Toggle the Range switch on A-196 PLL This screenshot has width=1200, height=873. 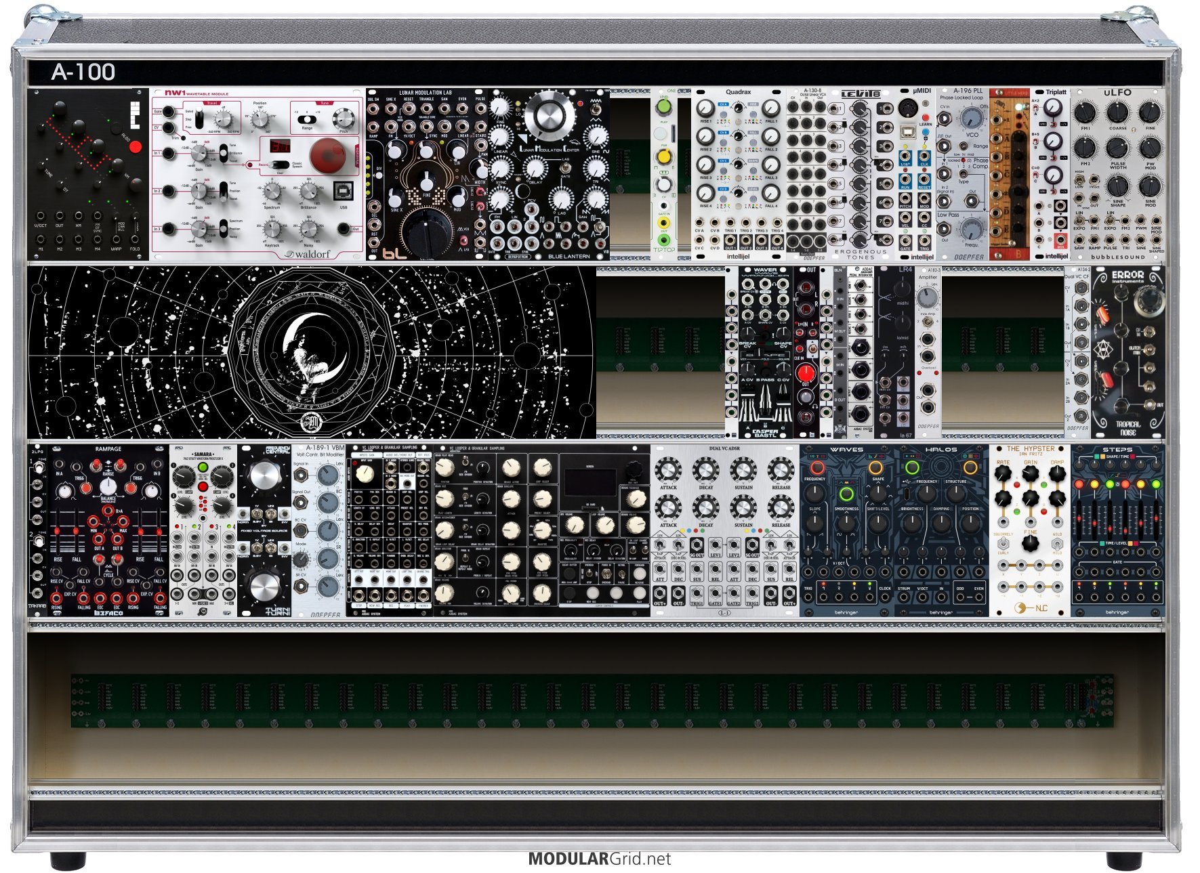pyautogui.click(x=964, y=146)
